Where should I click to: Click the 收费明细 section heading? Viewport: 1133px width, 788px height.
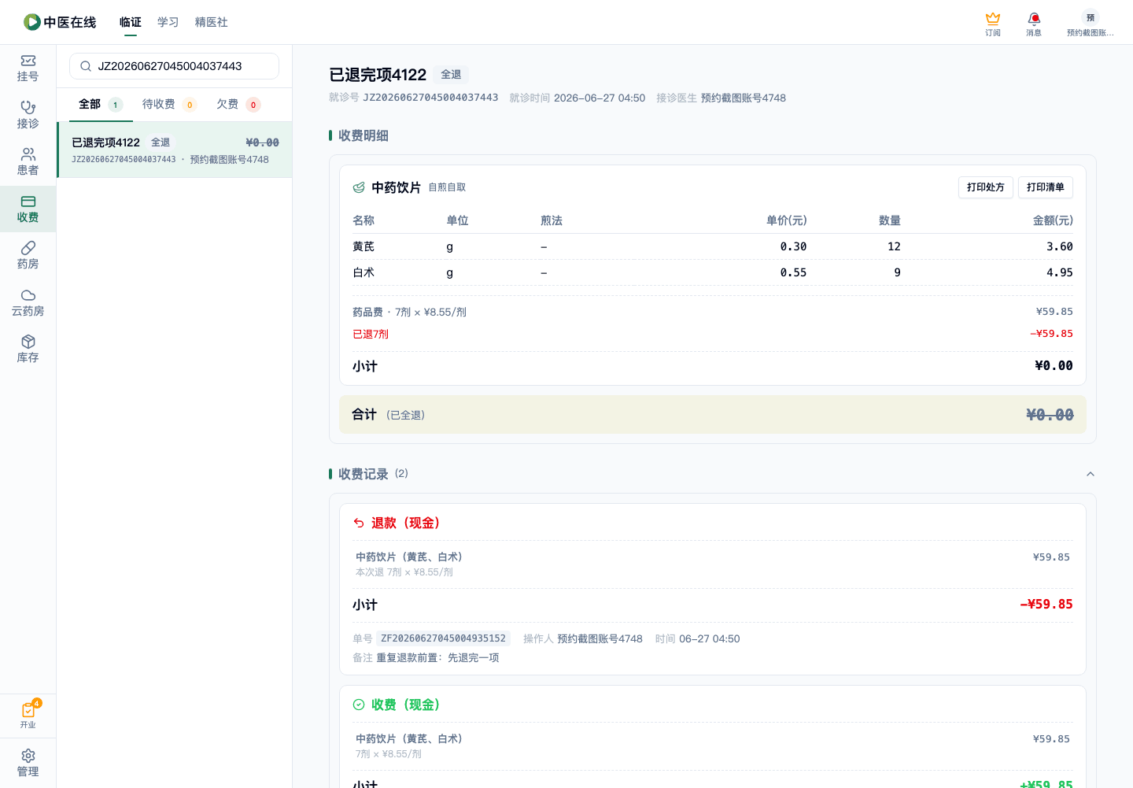(364, 135)
